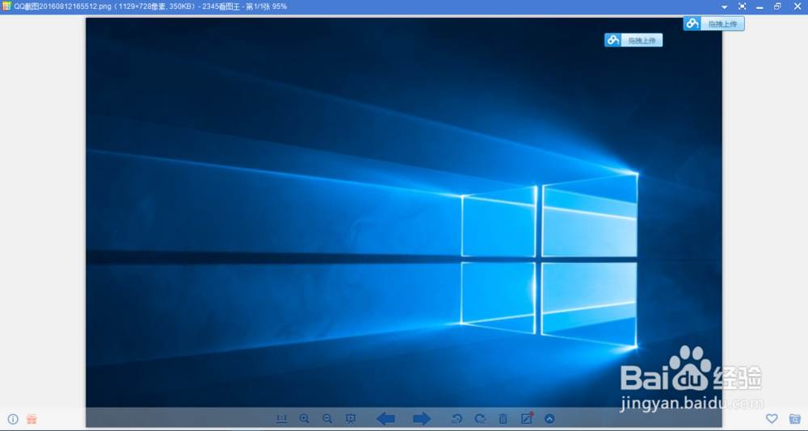Viewport: 808px width, 431px height.
Task: Open image info panel
Action: [x=13, y=419]
